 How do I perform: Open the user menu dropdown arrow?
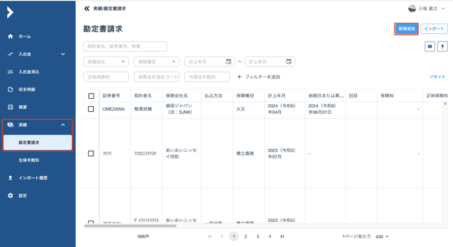point(443,9)
